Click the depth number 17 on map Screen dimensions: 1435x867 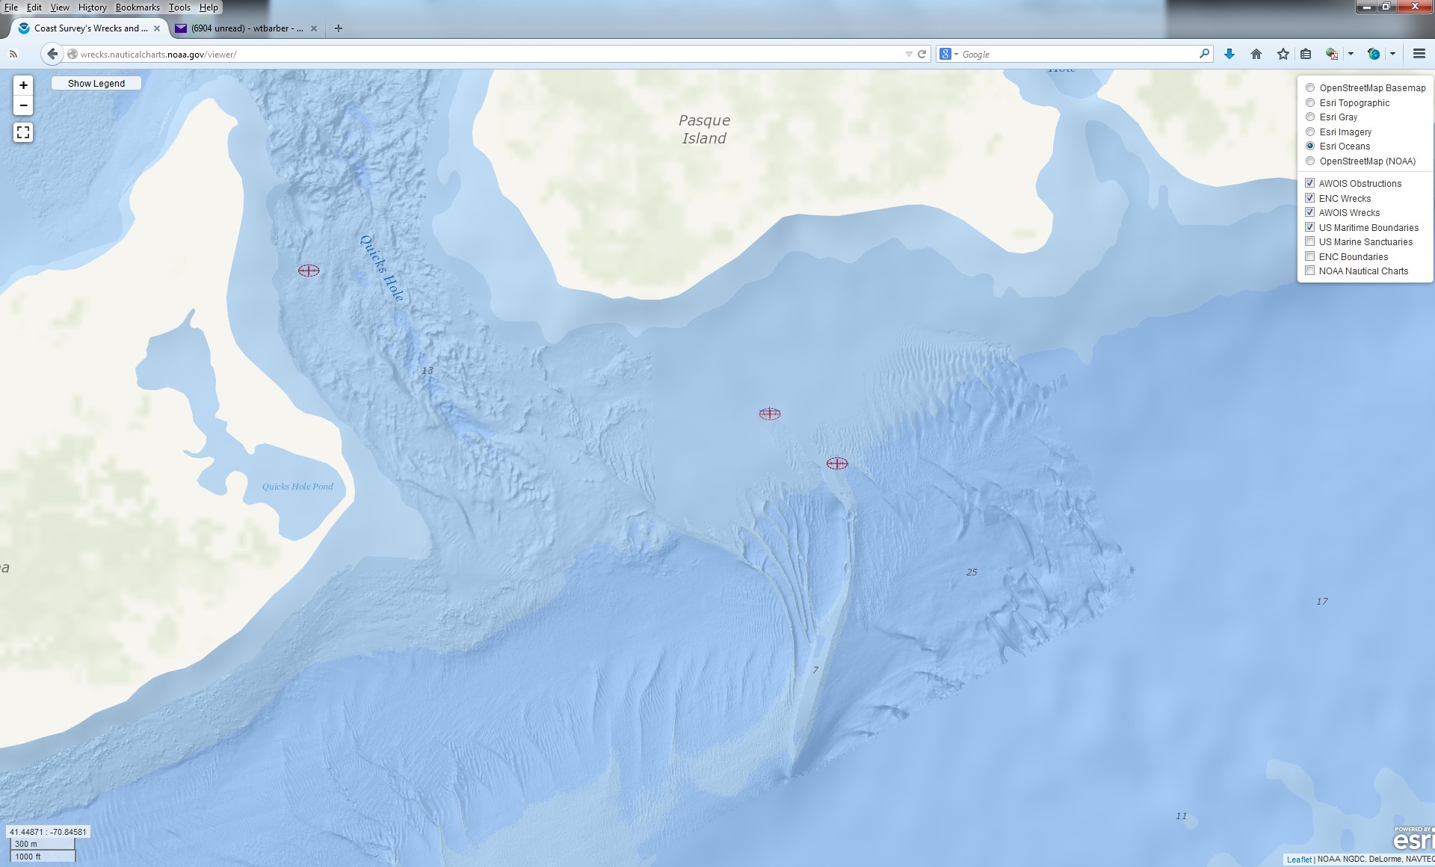tap(1322, 602)
